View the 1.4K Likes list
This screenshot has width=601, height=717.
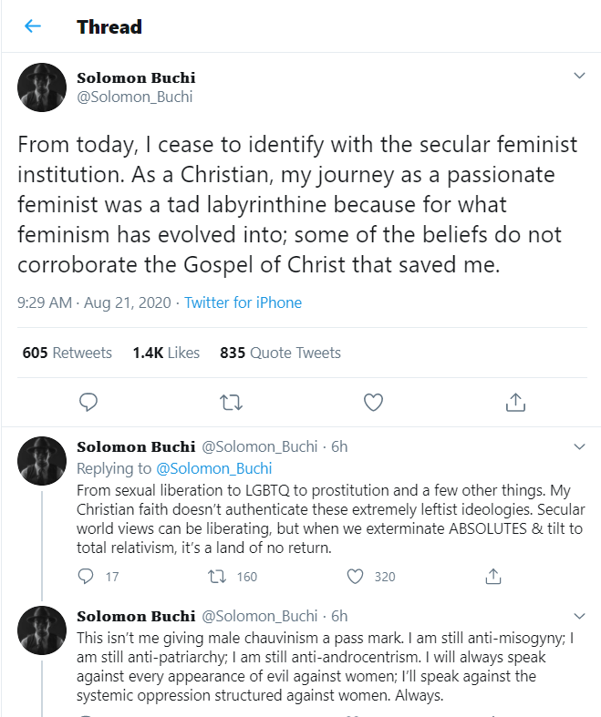[x=166, y=353]
